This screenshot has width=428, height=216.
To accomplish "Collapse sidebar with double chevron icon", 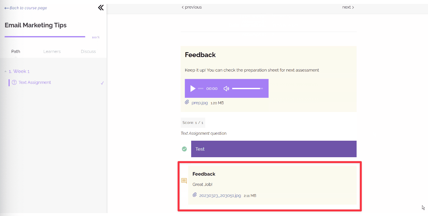I will point(101,8).
